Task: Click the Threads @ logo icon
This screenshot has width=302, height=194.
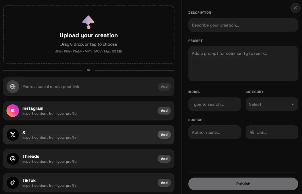Action: pyautogui.click(x=13, y=159)
